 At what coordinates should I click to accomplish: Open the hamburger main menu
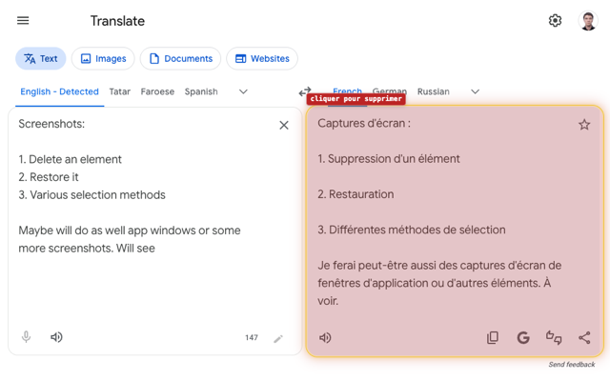[23, 21]
